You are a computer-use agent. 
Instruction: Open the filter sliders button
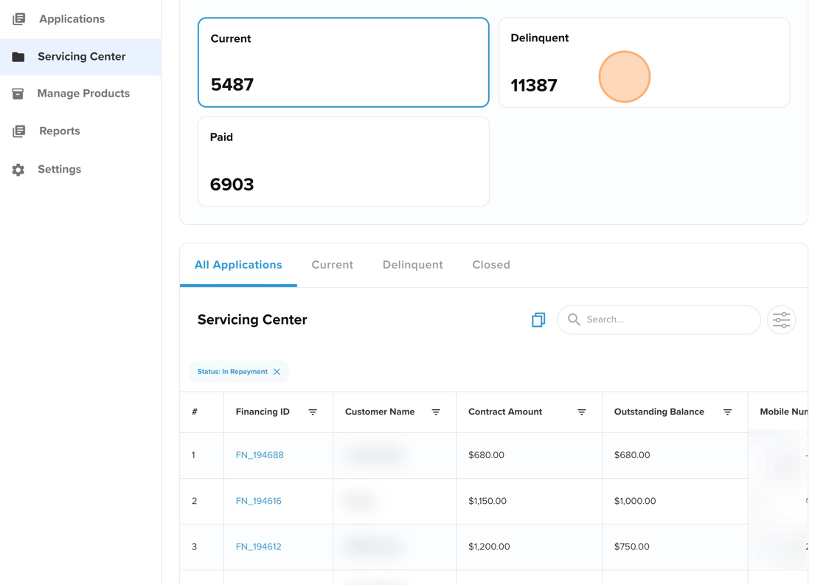781,320
